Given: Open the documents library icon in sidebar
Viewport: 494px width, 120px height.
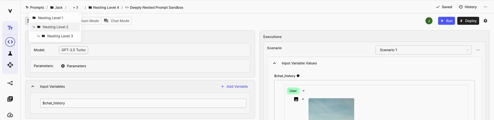Looking at the screenshot, I should 10,99.
